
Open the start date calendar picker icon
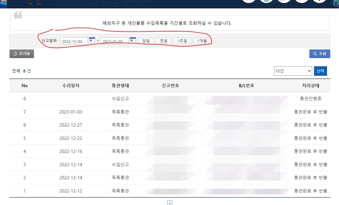[92, 40]
